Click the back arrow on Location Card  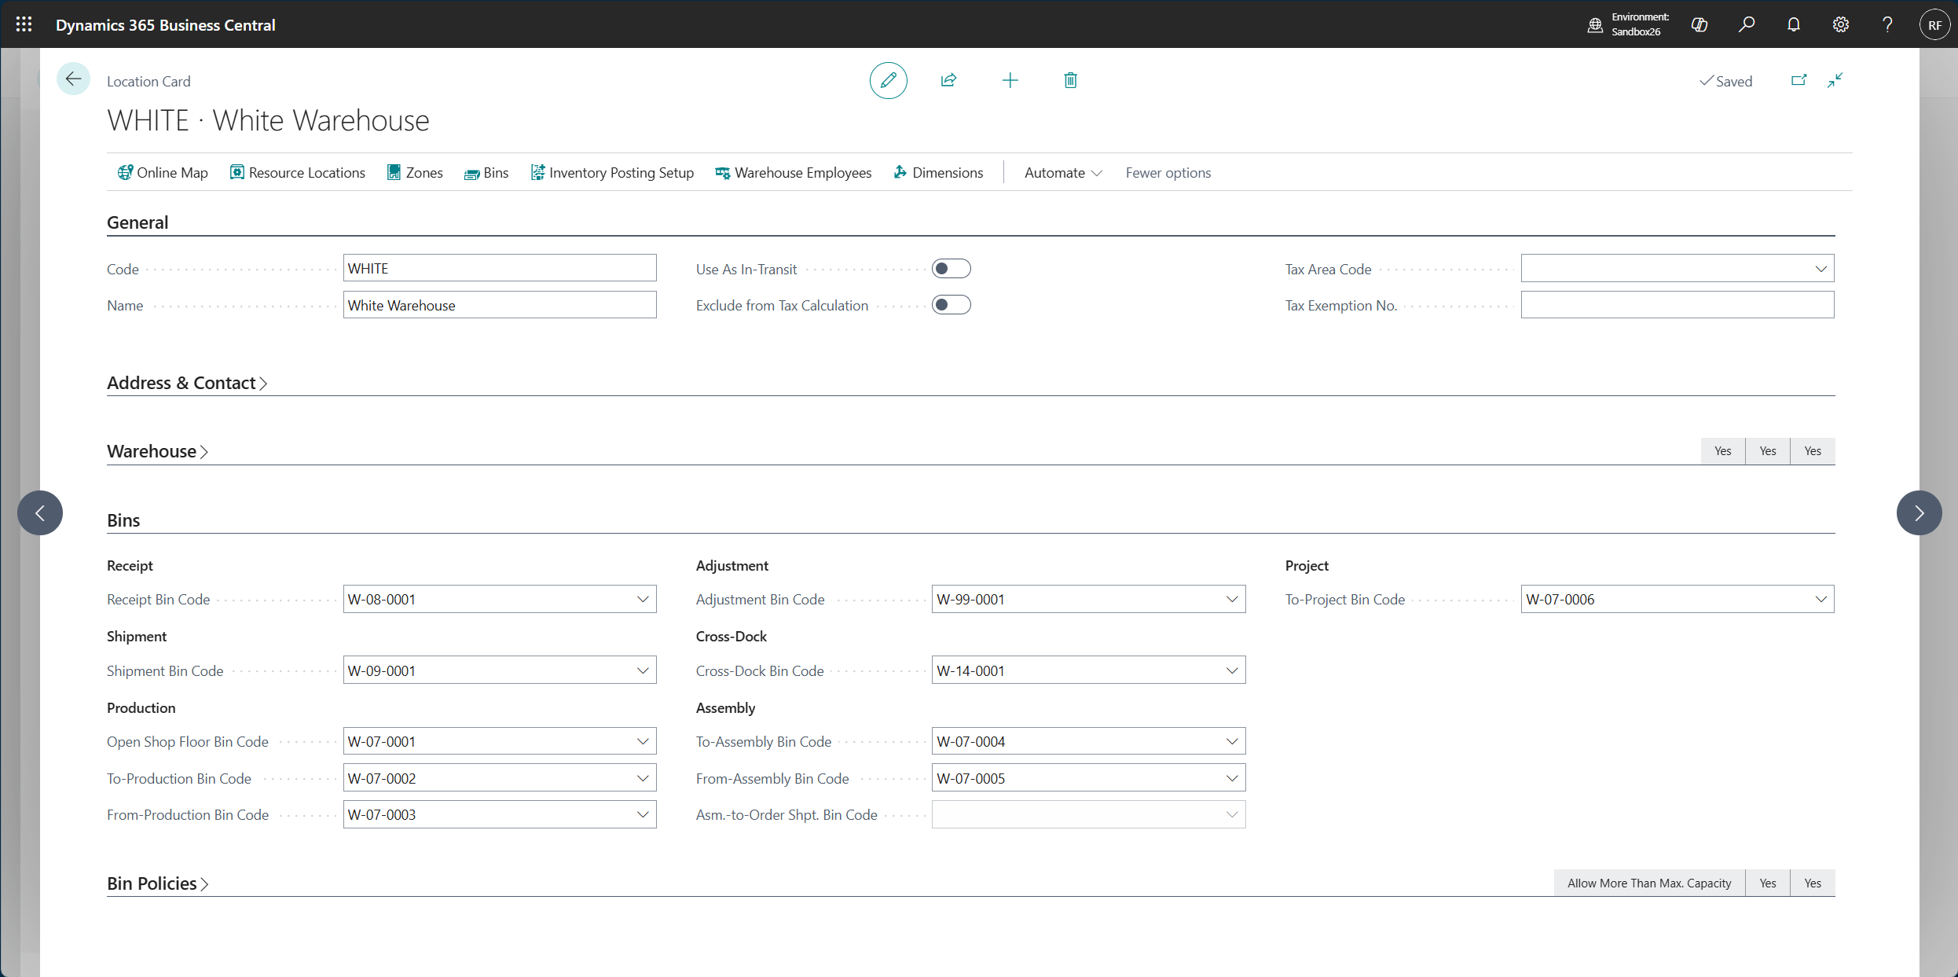(x=73, y=79)
